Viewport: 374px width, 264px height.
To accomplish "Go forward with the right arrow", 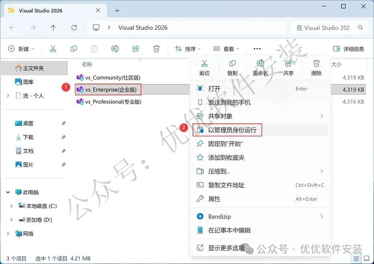I will point(33,28).
